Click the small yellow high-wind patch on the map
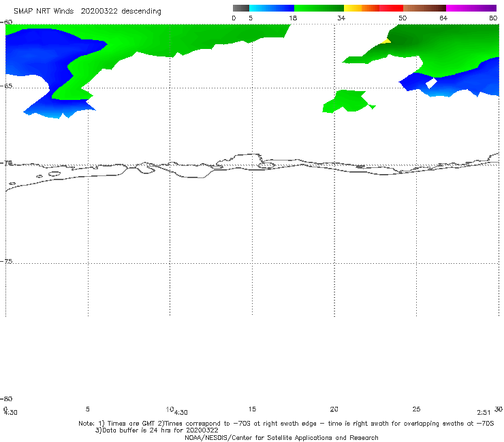 [x=386, y=41]
